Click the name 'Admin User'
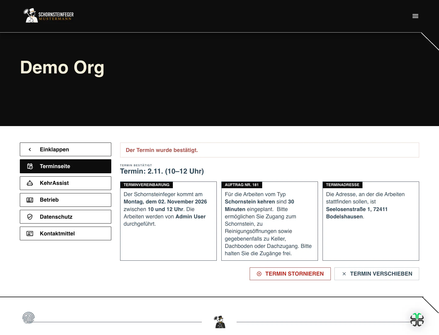439x335 pixels. [x=191, y=217]
